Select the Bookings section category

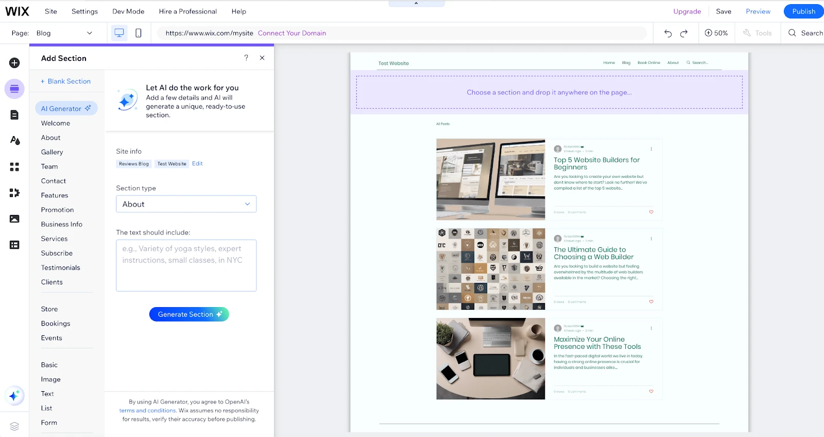56,324
